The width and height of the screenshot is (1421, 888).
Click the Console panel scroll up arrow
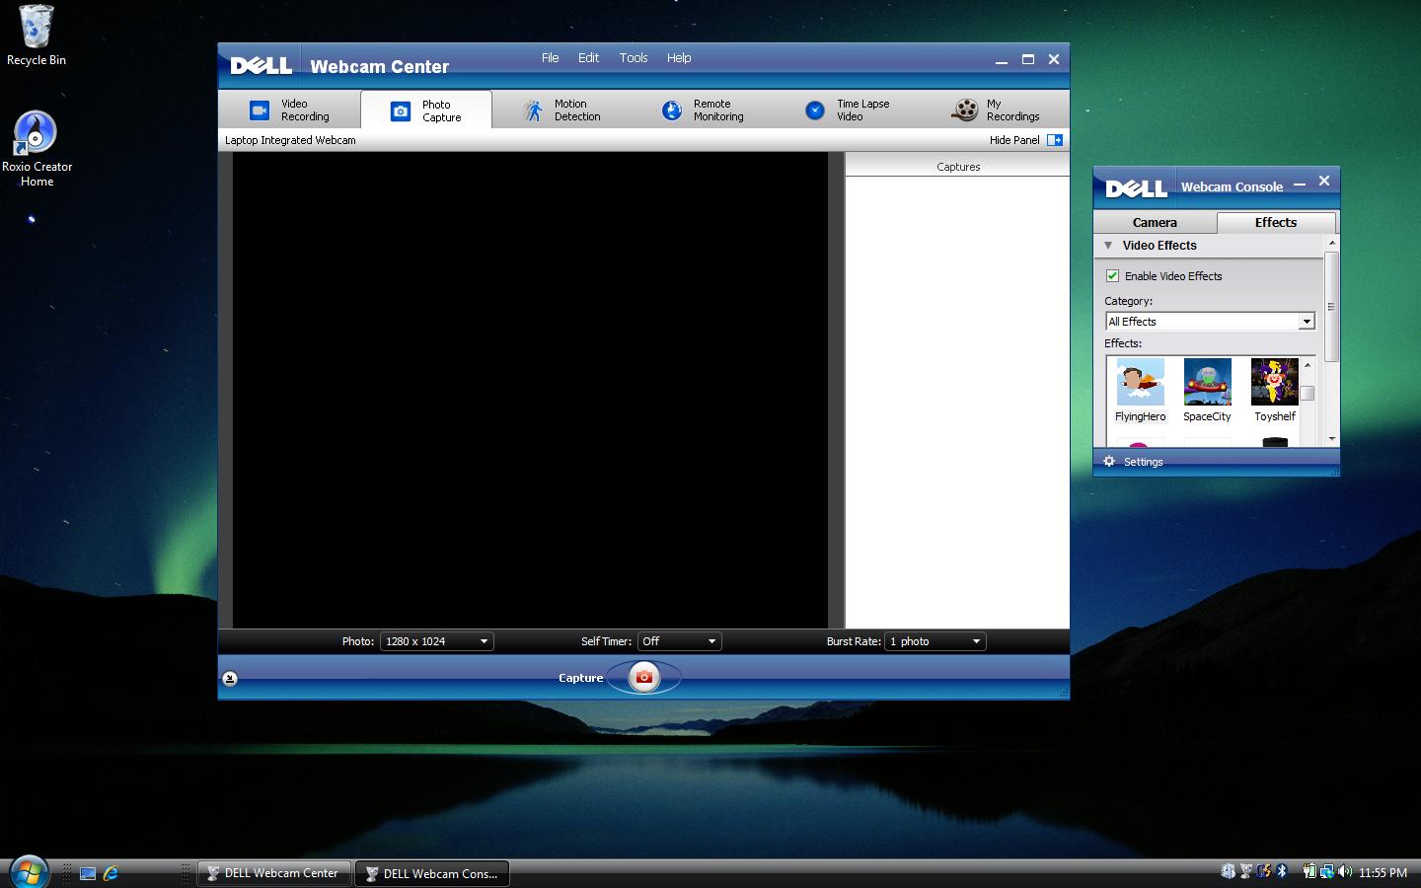tap(1331, 243)
